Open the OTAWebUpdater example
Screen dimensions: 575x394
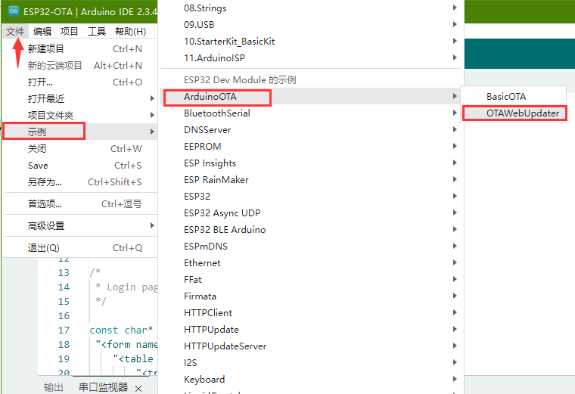click(x=514, y=113)
